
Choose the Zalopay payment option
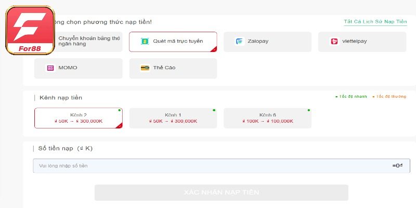[267, 42]
